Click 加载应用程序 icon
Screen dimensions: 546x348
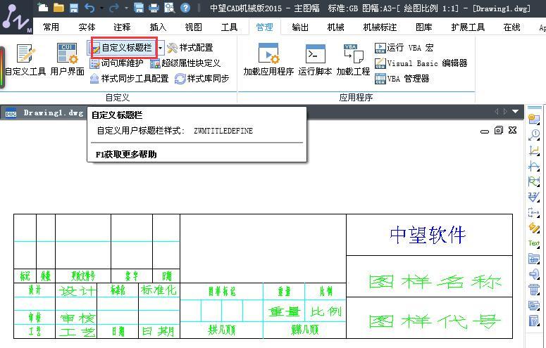pos(268,60)
